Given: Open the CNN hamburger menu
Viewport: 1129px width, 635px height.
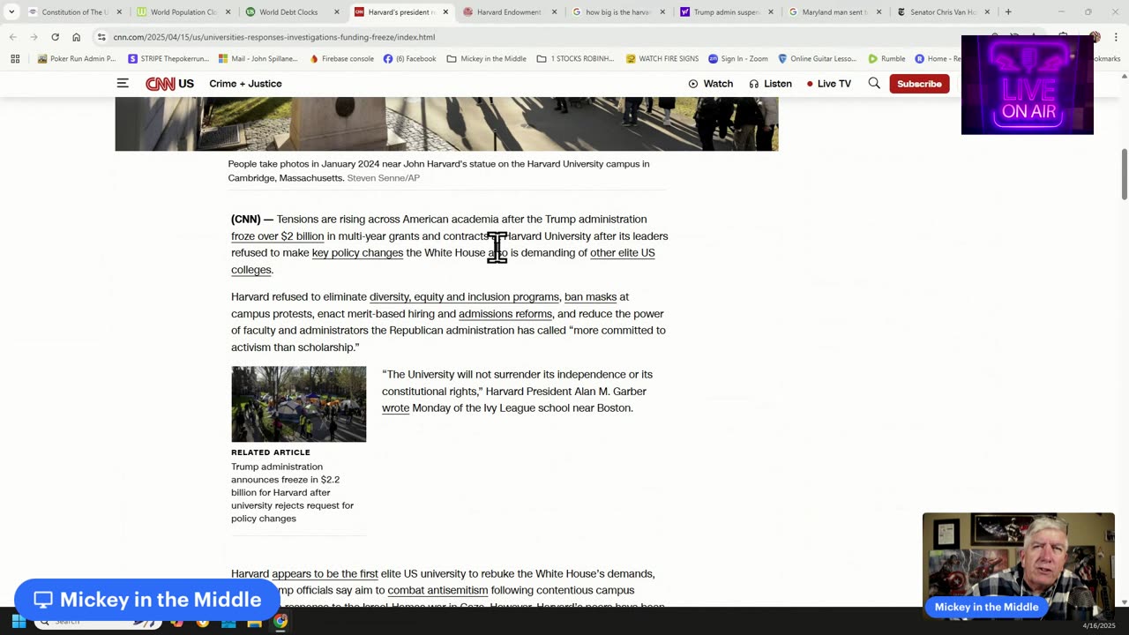Looking at the screenshot, I should point(123,84).
